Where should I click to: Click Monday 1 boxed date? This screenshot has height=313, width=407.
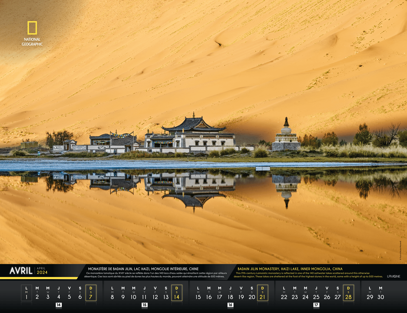click(27, 293)
